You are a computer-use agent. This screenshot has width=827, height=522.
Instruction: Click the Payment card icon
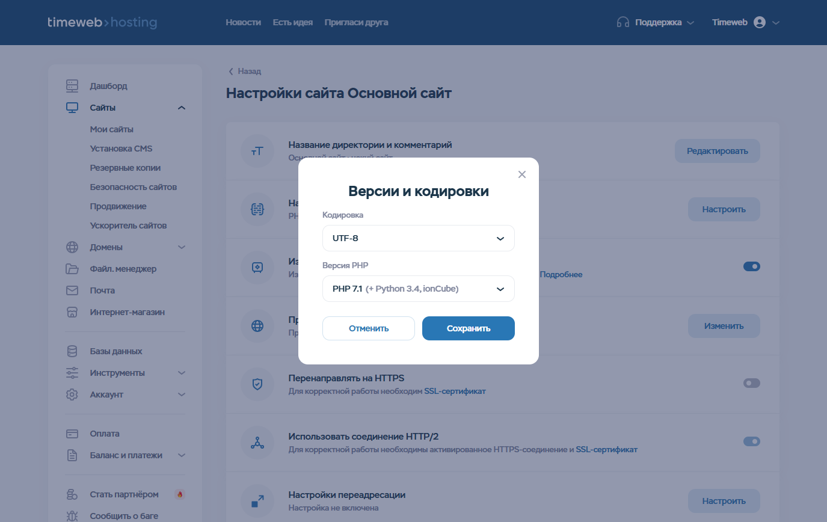tap(72, 434)
